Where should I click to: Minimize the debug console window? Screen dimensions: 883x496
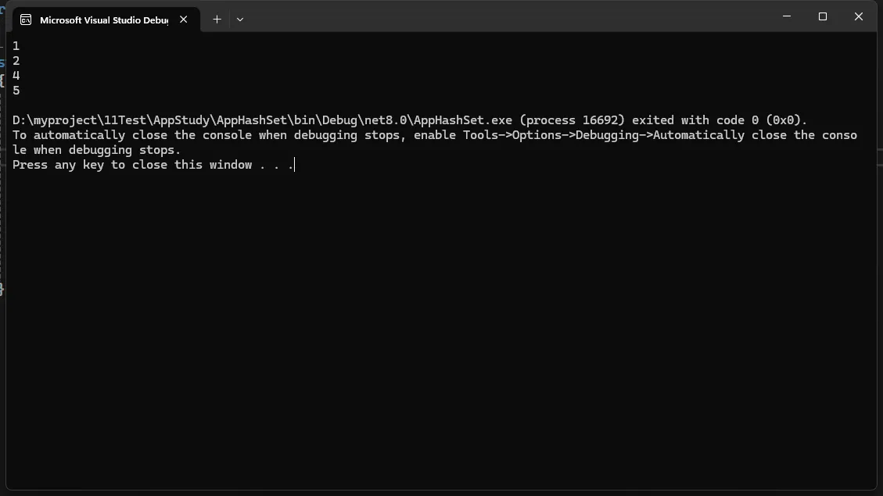(787, 16)
